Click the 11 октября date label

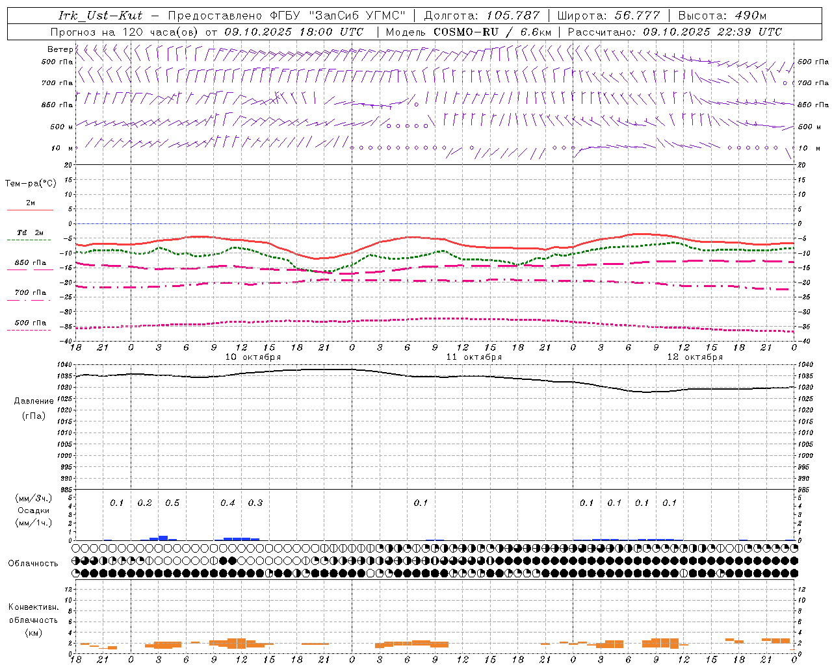pyautogui.click(x=474, y=357)
